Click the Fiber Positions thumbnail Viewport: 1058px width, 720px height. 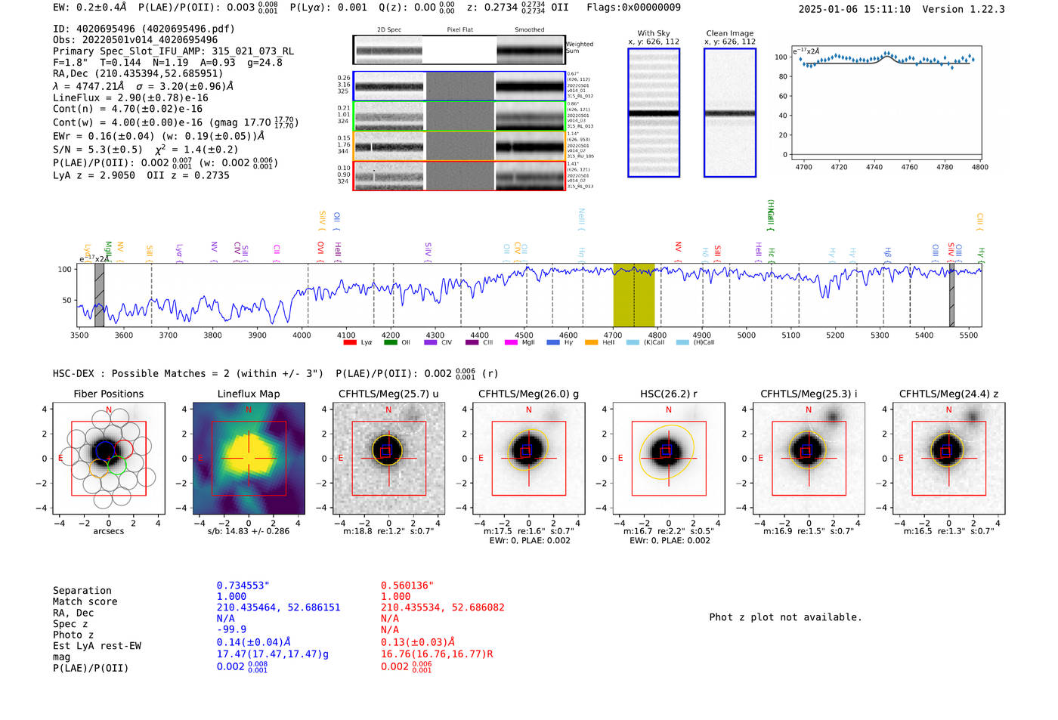pyautogui.click(x=109, y=459)
